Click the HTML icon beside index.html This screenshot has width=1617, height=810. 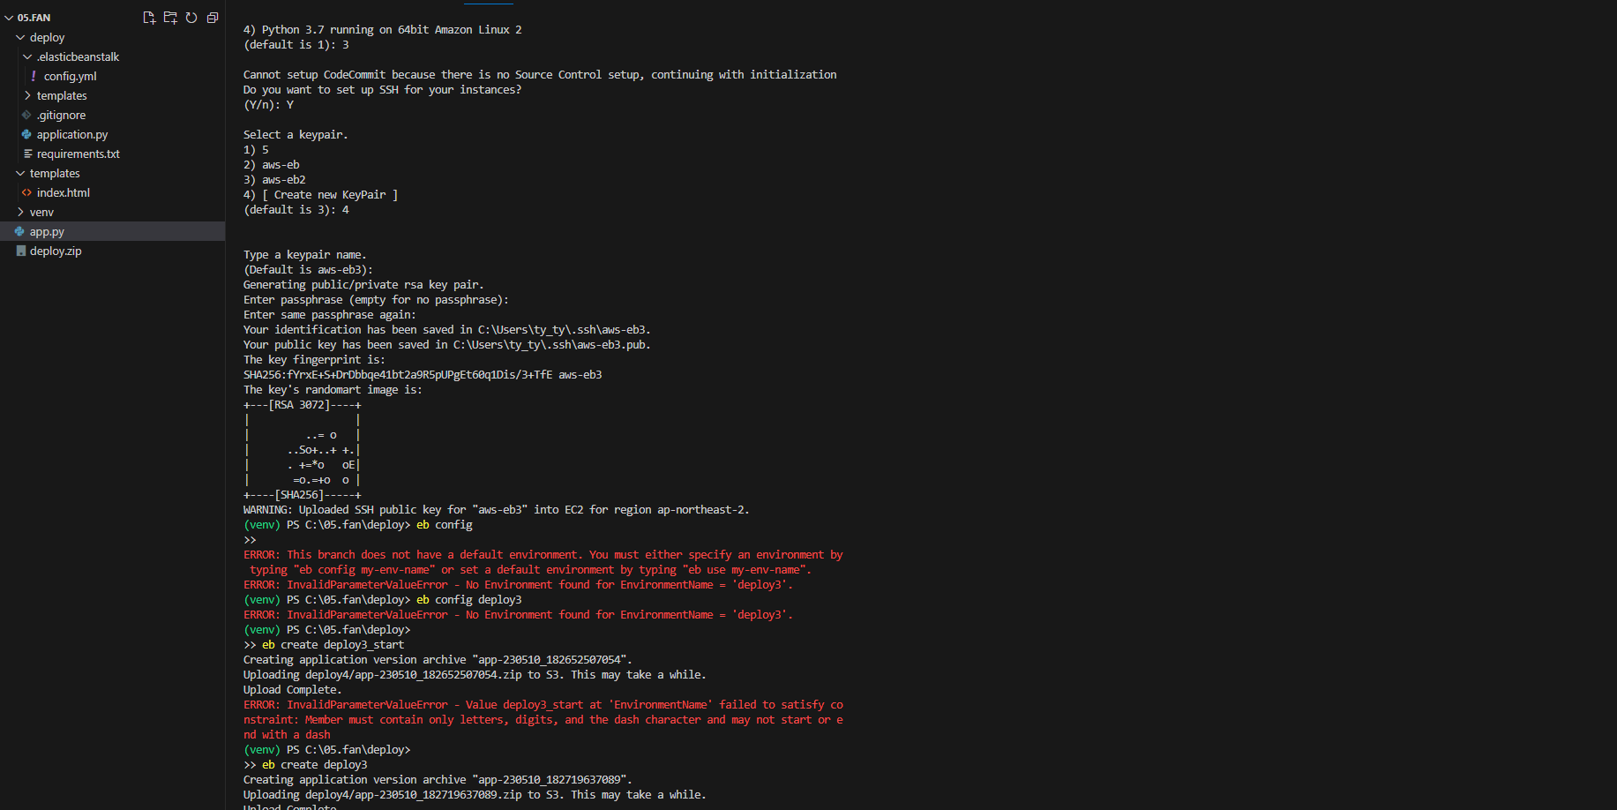tap(26, 192)
